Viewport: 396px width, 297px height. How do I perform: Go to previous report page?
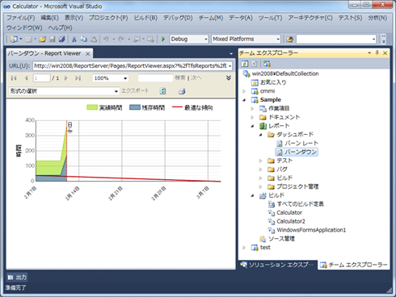coord(26,78)
